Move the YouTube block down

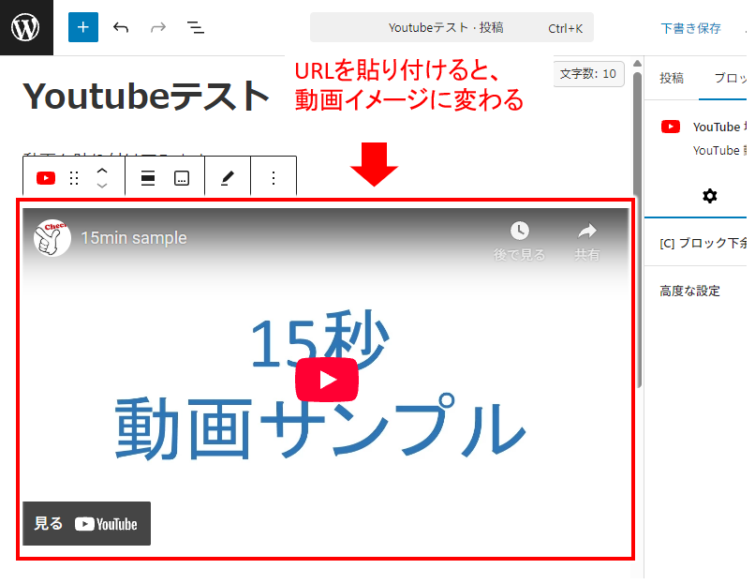pos(101,186)
